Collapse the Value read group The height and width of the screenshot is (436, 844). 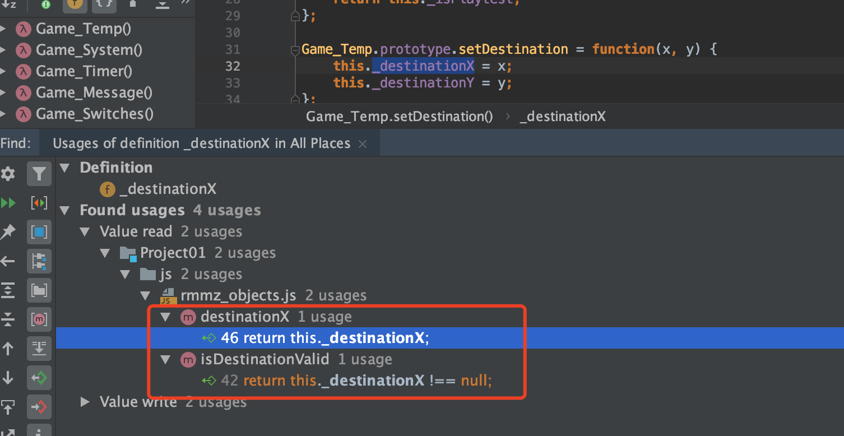(85, 232)
